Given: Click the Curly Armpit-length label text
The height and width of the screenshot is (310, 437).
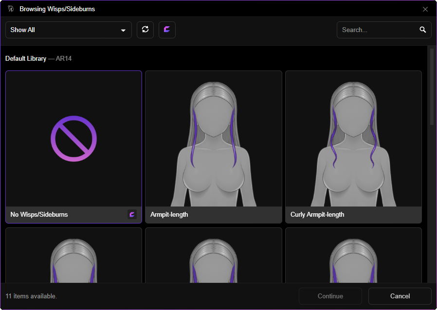Looking at the screenshot, I should click(x=317, y=215).
